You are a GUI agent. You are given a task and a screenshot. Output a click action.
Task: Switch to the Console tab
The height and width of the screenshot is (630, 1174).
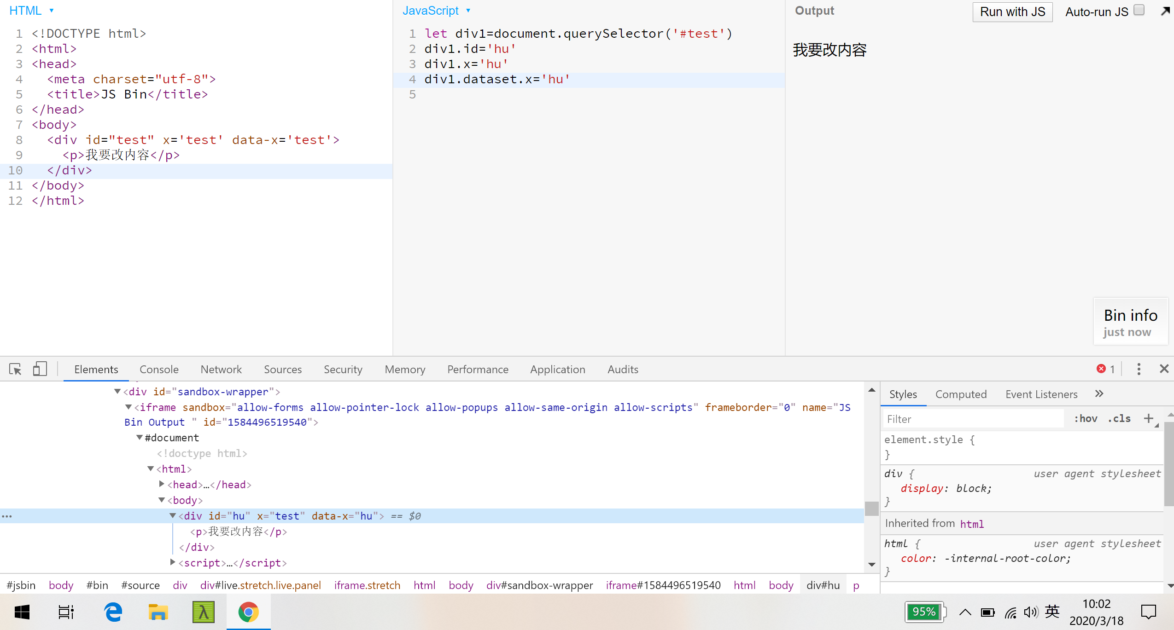[x=159, y=370]
